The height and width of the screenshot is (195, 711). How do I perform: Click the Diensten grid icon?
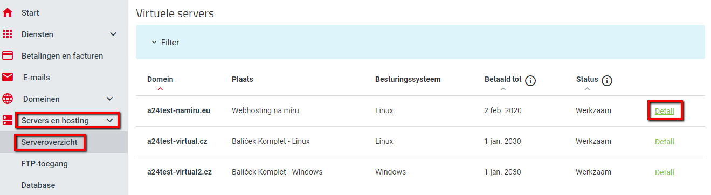pyautogui.click(x=8, y=34)
